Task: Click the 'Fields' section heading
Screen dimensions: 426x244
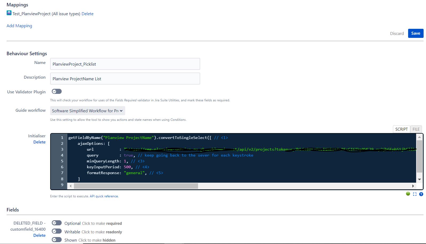Action: [13, 210]
